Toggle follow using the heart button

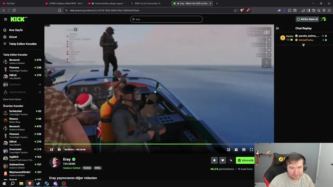(223, 161)
